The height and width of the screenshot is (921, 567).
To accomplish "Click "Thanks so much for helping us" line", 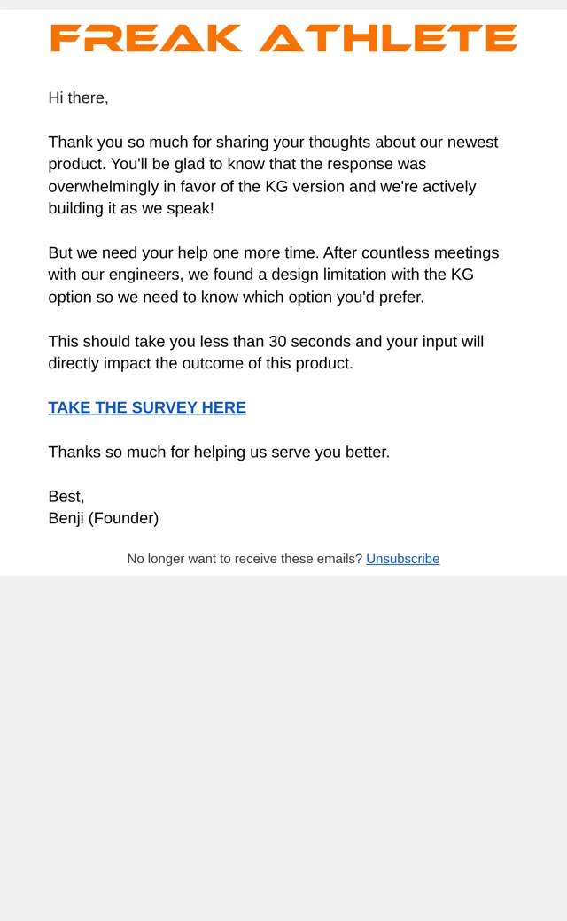I will [219, 453].
